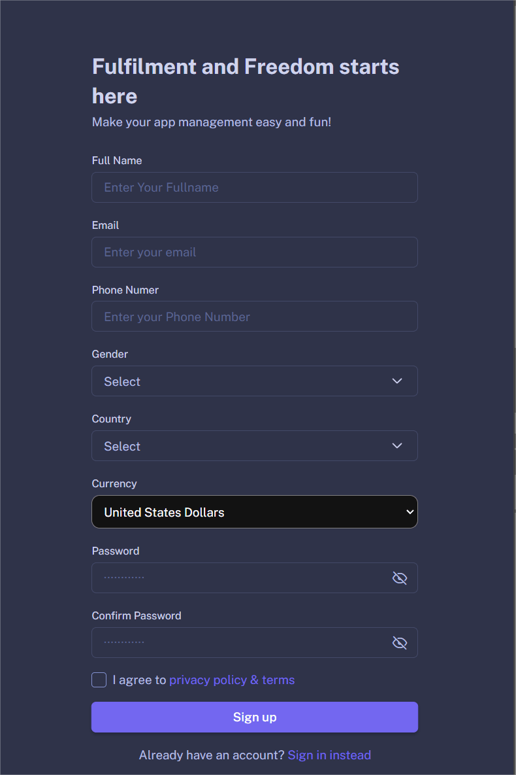Click the Confirm Password label
The image size is (516, 775).
click(137, 616)
